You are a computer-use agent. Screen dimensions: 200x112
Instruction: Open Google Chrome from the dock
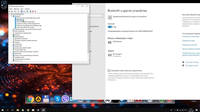tap(31, 99)
